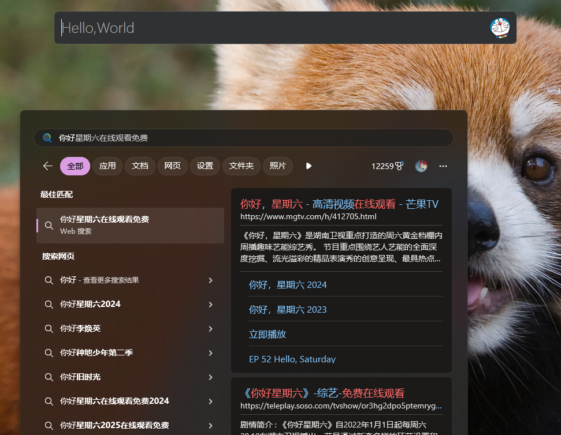Switch to the 应用 filter tab
Viewport: 561px width, 435px height.
[107, 166]
